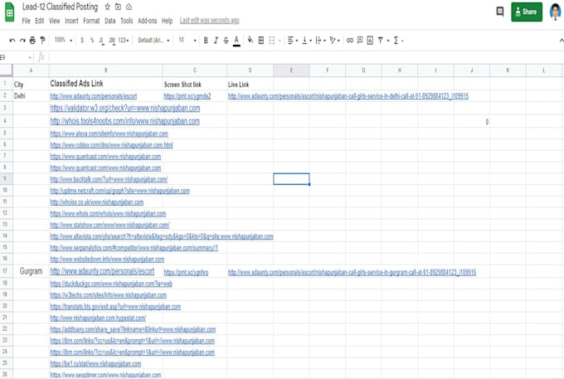Toggle italic formatting
Screen dimensions: 564x379
tap(216, 41)
